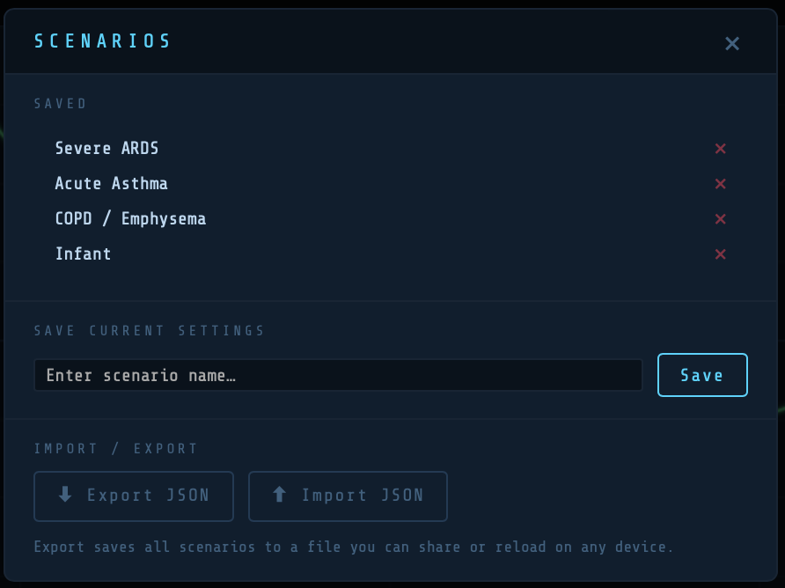785x588 pixels.
Task: Open the COPD / Emphysema scenario
Action: pyautogui.click(x=130, y=219)
